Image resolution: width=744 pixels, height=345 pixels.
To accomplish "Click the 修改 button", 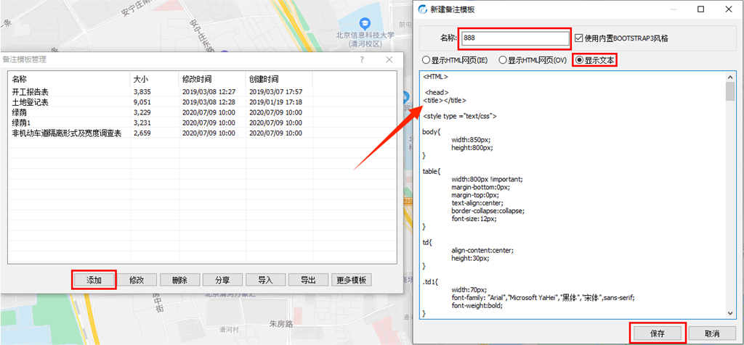I will coord(137,280).
